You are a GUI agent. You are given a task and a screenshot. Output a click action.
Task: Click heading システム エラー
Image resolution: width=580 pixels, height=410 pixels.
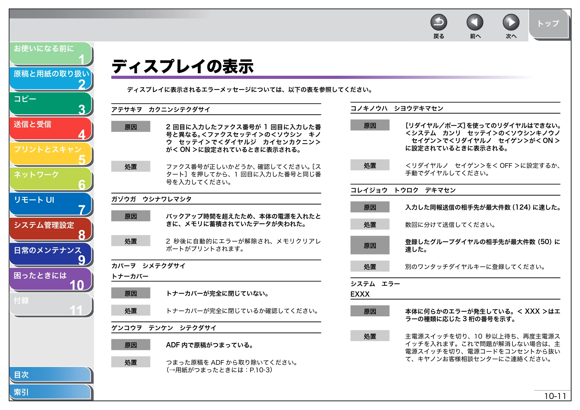375,284
